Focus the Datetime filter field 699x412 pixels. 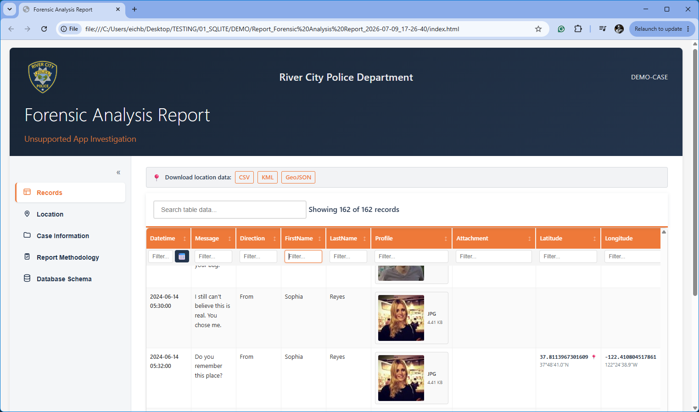click(x=161, y=256)
